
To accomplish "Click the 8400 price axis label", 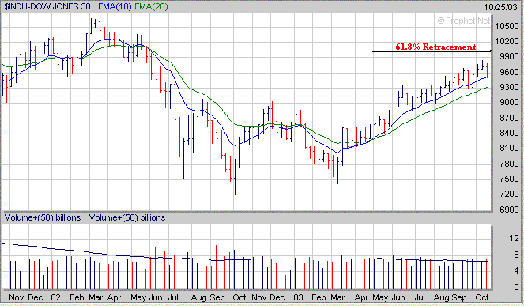I will pos(509,133).
